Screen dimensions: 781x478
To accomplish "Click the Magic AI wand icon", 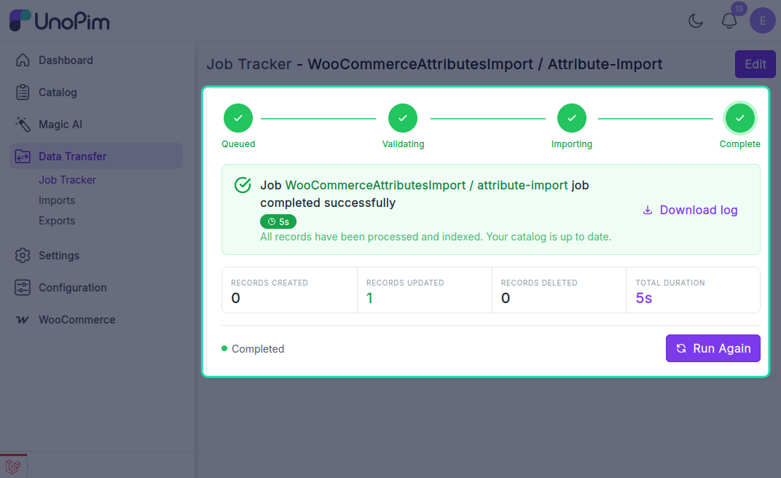I will pos(23,124).
